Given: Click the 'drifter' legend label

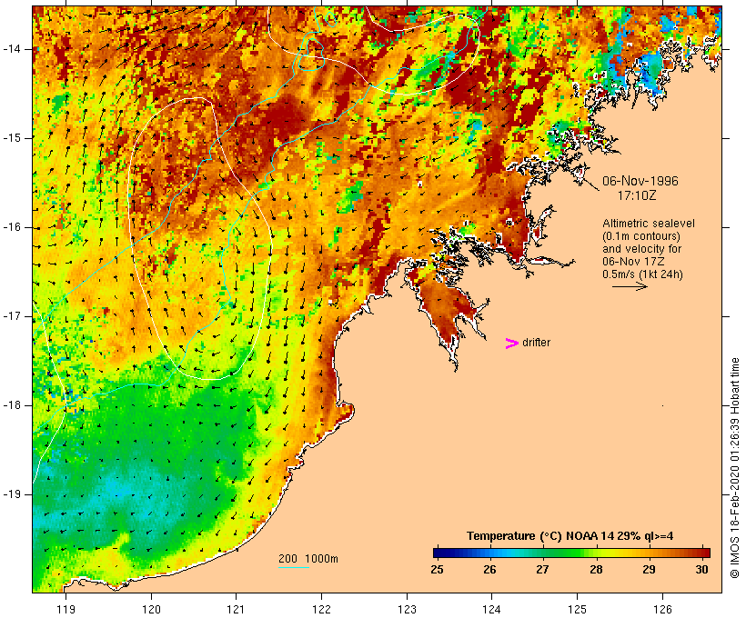Looking at the screenshot, I should tap(536, 343).
